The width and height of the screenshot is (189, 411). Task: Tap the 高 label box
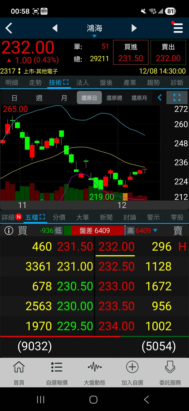[131, 230]
